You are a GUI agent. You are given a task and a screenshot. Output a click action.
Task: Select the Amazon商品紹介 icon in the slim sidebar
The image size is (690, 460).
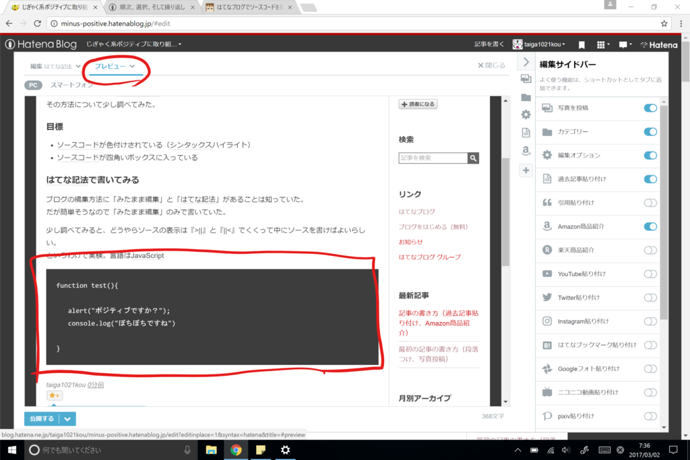(x=526, y=152)
